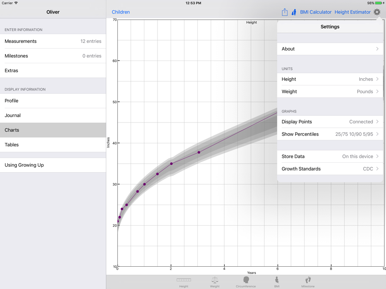Tap the share icon in the toolbar

click(284, 12)
